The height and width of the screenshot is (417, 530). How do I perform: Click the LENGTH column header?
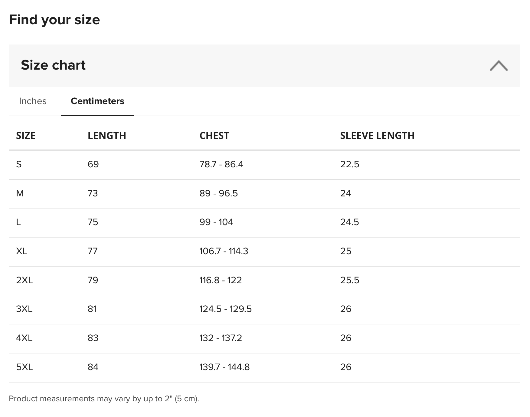coord(107,136)
